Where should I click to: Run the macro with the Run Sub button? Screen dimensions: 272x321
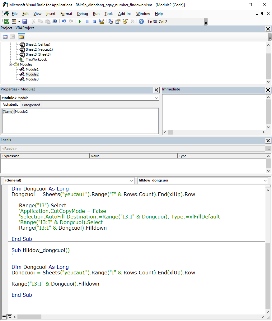[x=80, y=21]
